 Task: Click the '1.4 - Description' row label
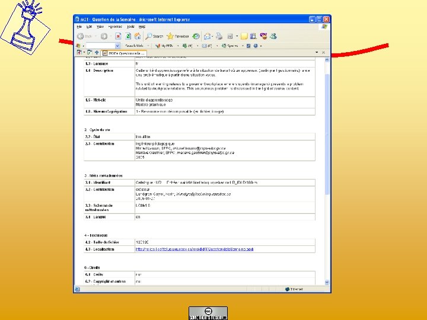pos(99,71)
